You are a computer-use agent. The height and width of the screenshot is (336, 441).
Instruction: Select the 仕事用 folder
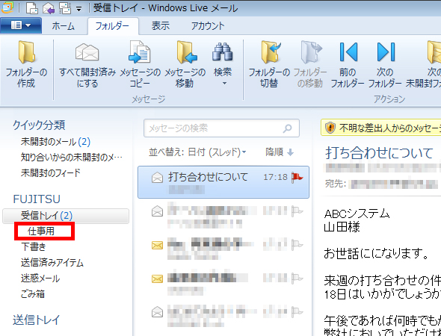pos(41,231)
